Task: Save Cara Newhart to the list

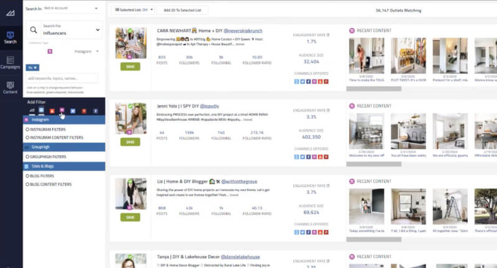Action: [130, 67]
